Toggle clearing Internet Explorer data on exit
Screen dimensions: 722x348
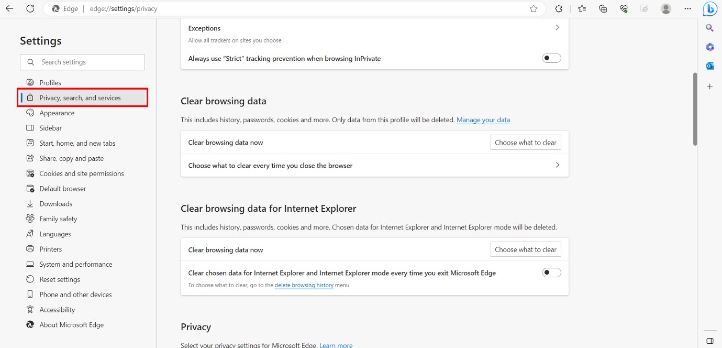click(x=551, y=273)
